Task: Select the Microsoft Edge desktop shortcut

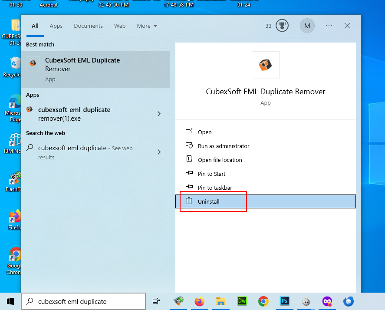Action: [x=13, y=108]
